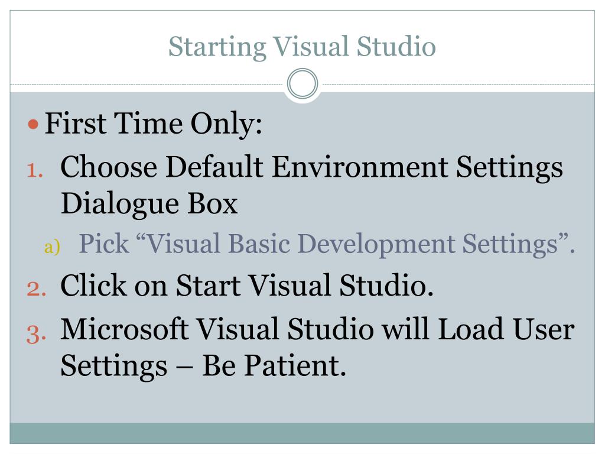Viewport: 605px width, 454px height.
Task: Click the orange list number 3.
Action: [36, 333]
